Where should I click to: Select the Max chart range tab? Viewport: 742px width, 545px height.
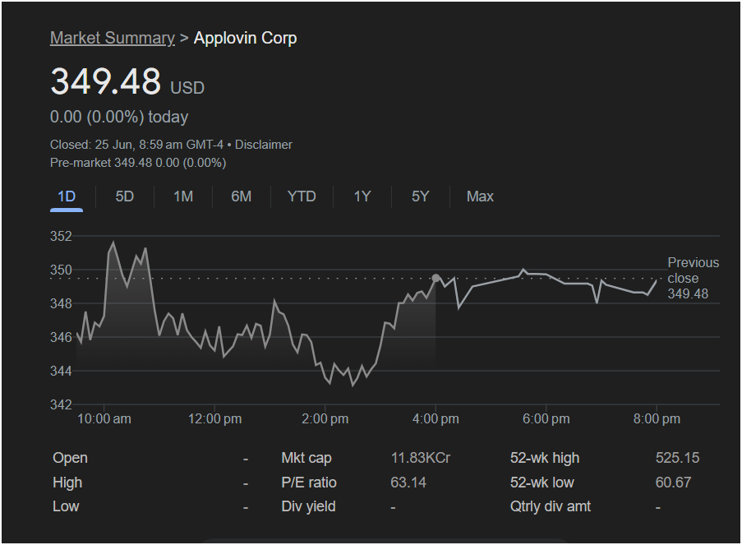click(x=480, y=196)
